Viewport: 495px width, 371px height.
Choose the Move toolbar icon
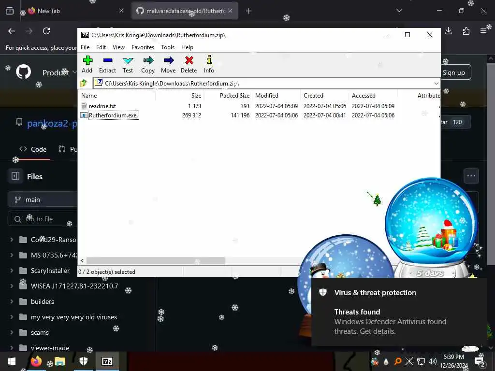click(168, 64)
